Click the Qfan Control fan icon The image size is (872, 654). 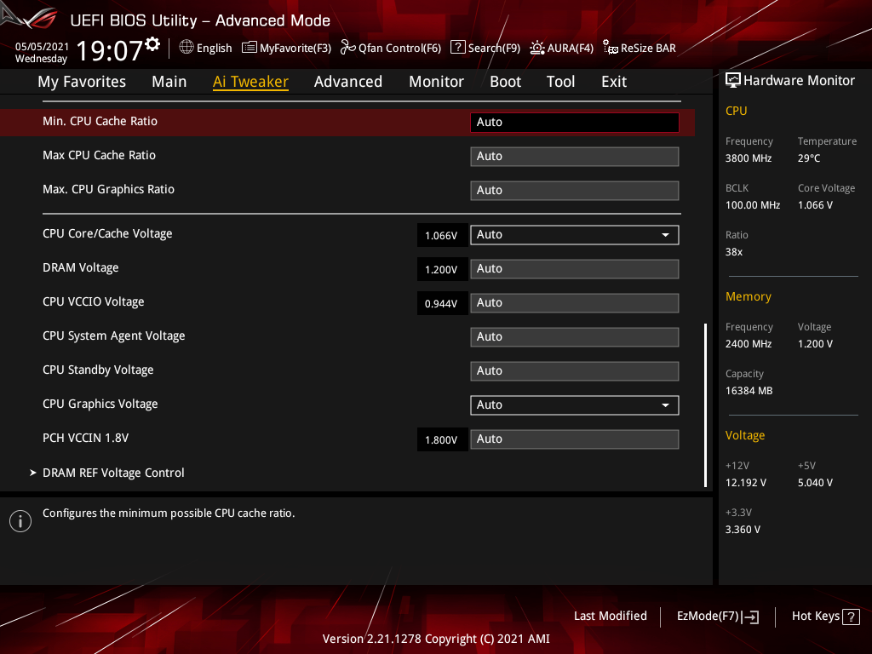point(348,48)
